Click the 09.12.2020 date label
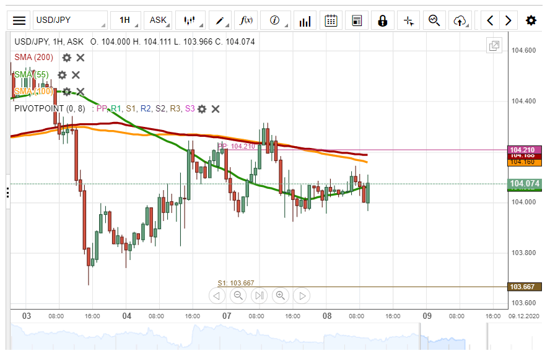The image size is (550, 356). point(524,316)
